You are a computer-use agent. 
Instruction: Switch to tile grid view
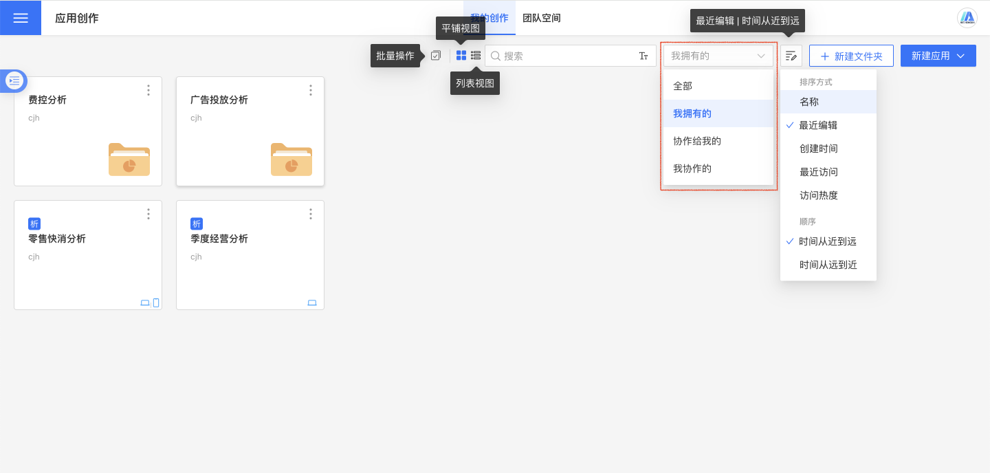[461, 56]
